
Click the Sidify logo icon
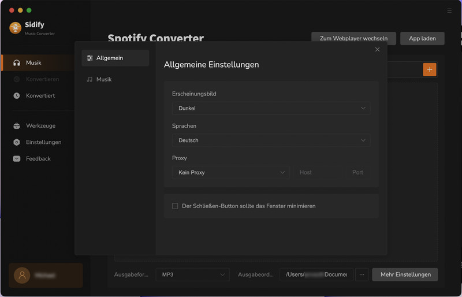point(16,28)
